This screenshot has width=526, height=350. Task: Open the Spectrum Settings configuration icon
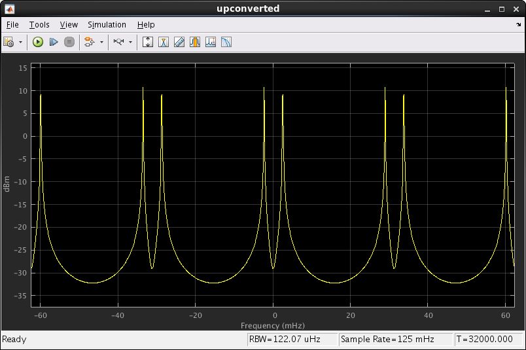(9, 42)
